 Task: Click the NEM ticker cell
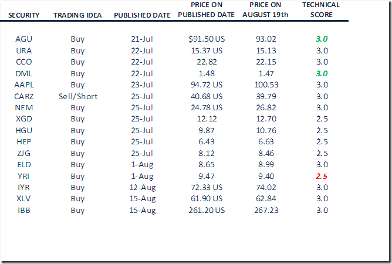(24, 107)
